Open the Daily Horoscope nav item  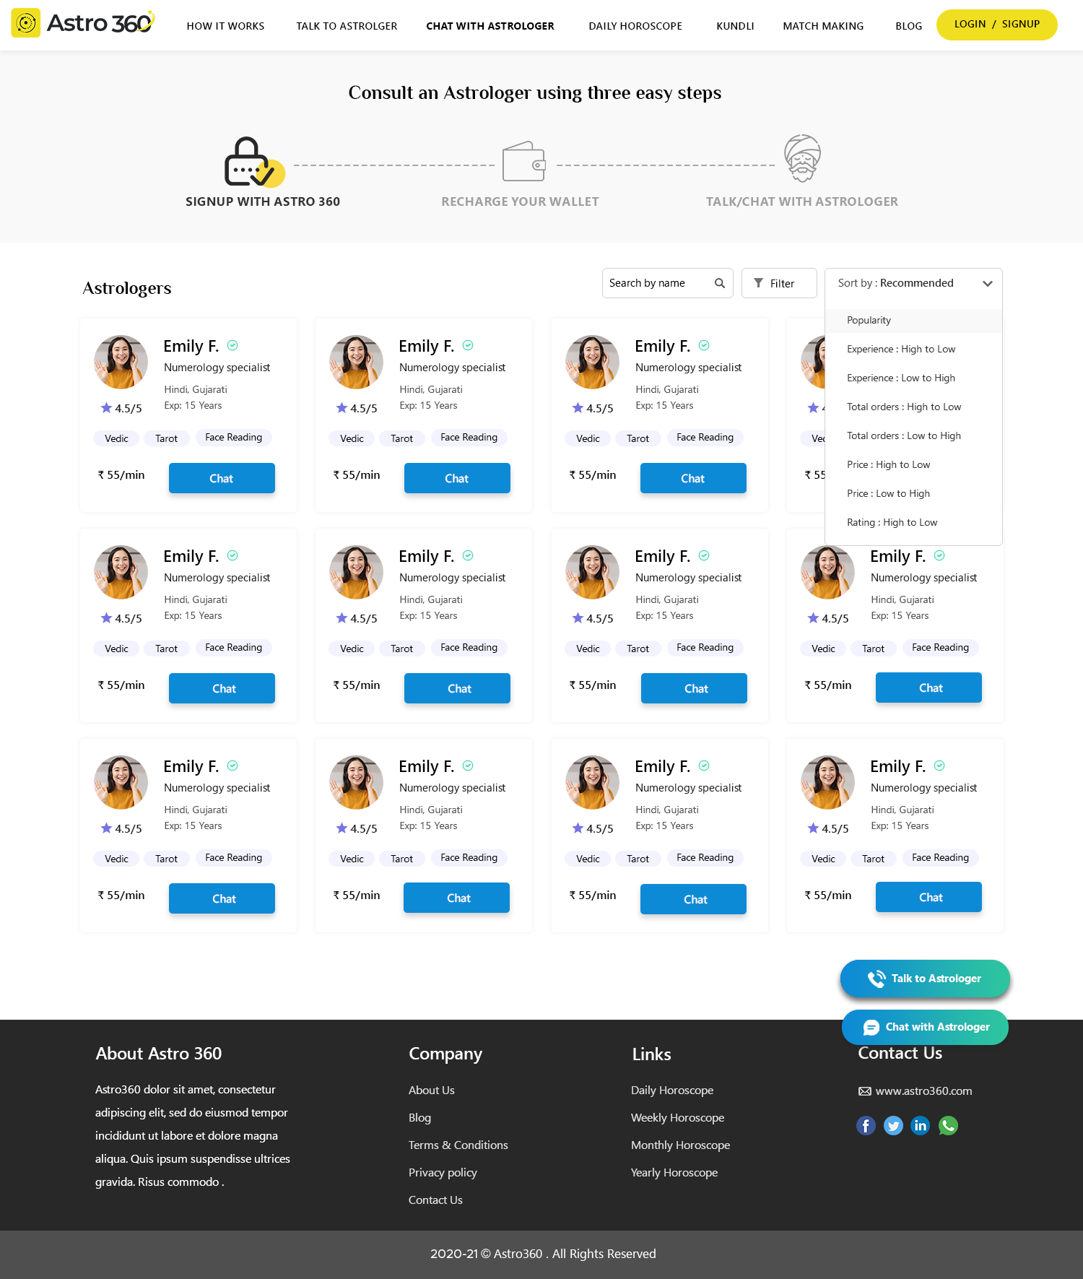click(635, 26)
